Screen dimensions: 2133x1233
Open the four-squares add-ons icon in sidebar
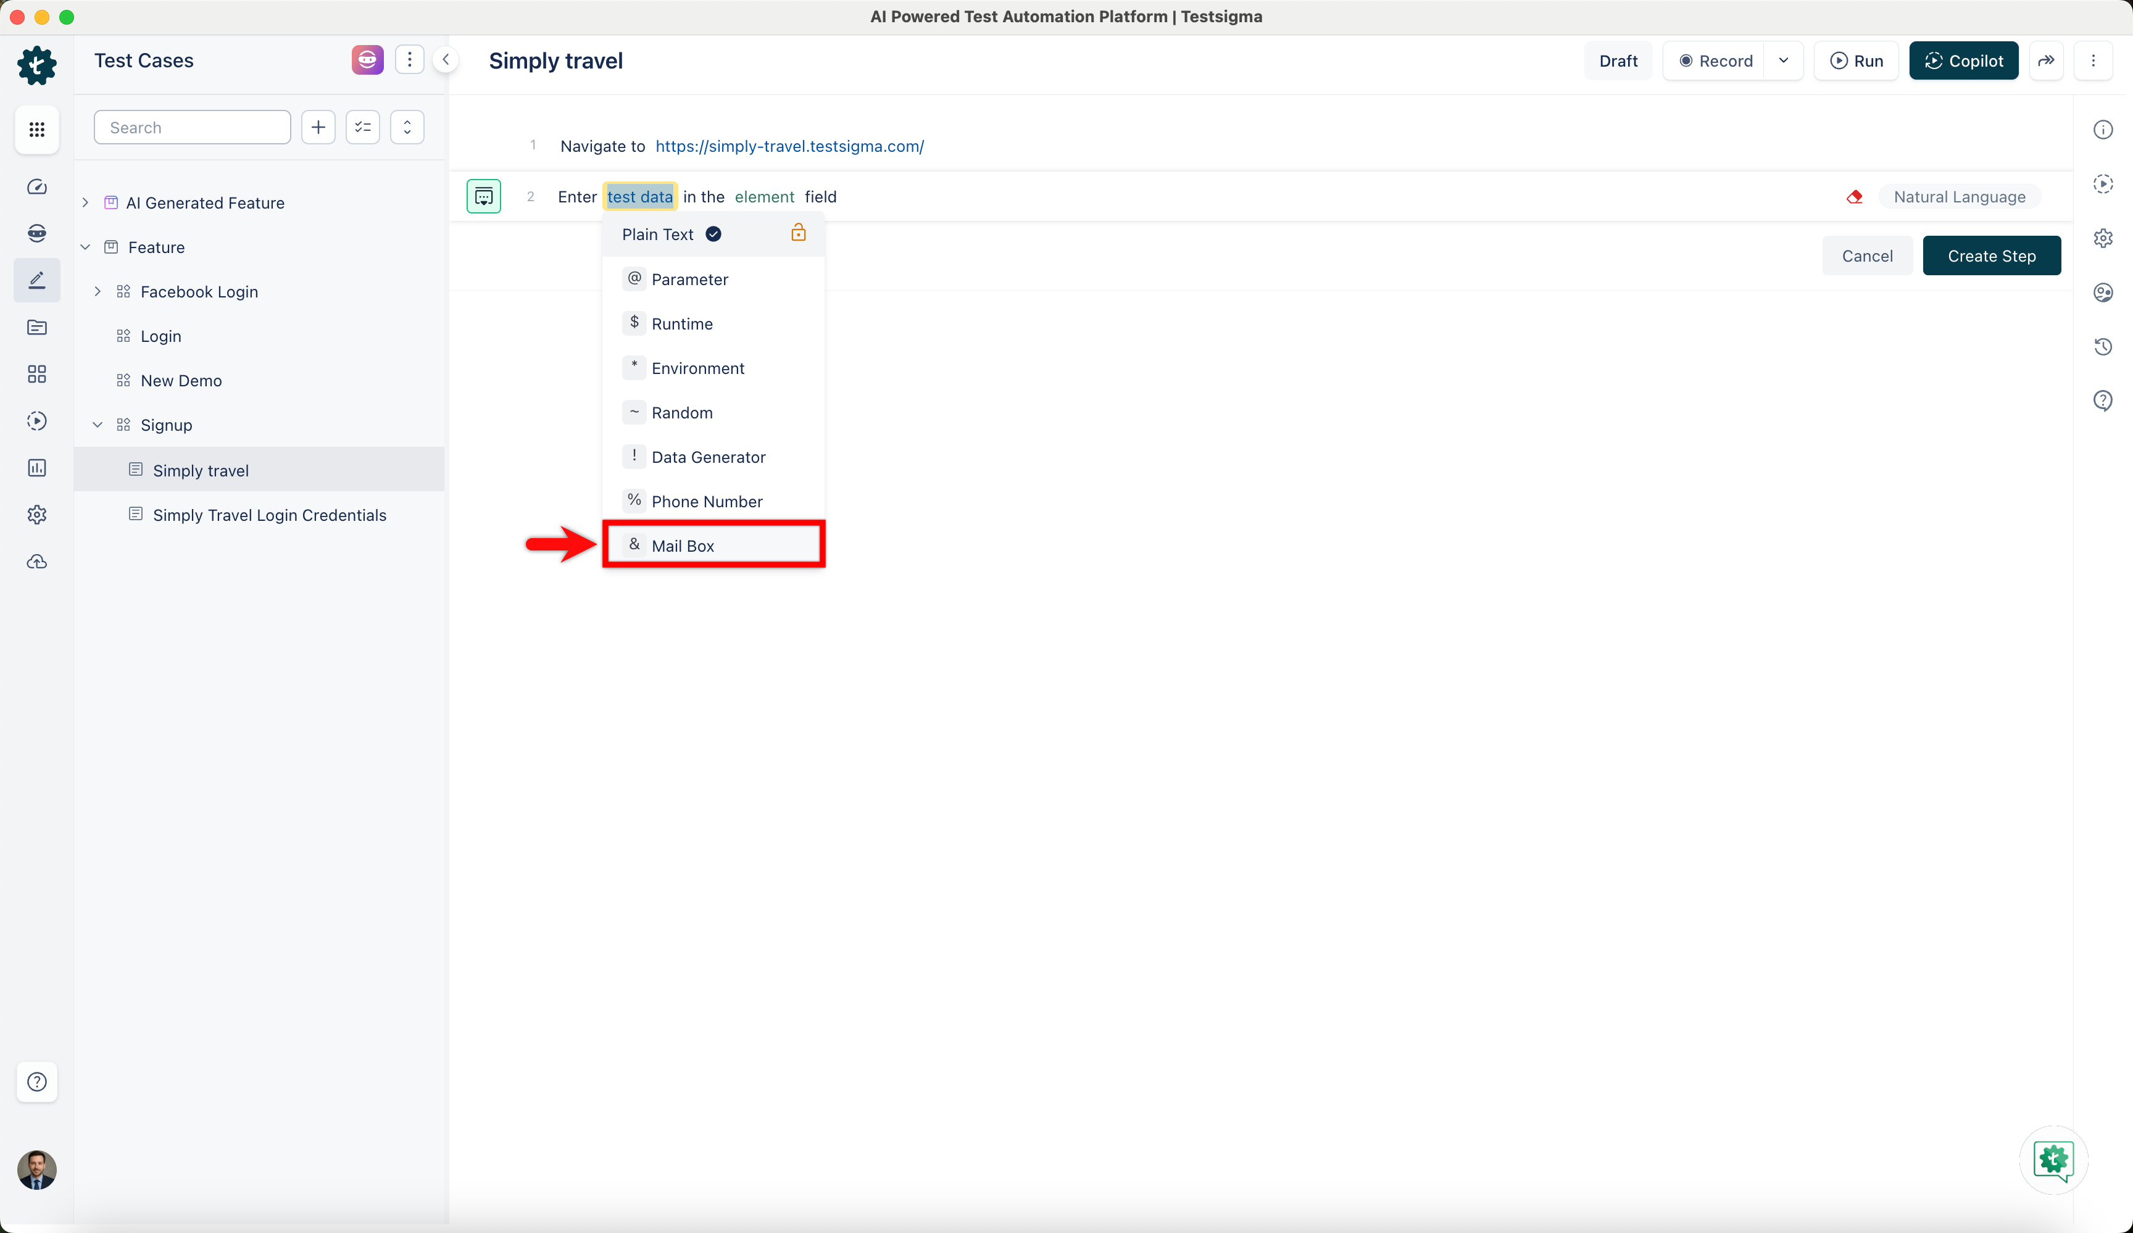coord(36,374)
